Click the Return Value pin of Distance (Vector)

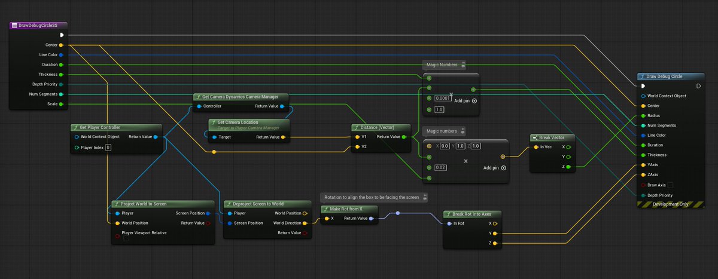pyautogui.click(x=404, y=137)
